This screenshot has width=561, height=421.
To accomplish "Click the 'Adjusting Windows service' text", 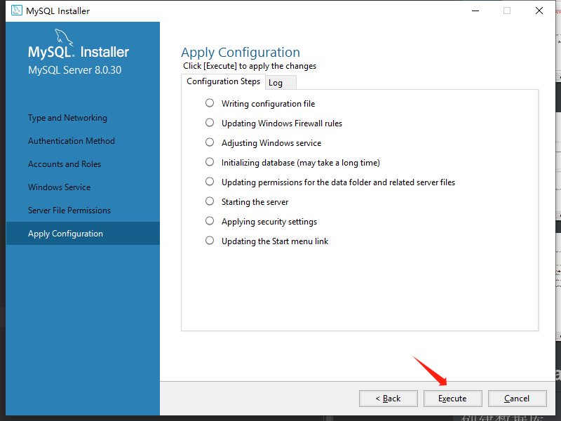I will tap(271, 143).
